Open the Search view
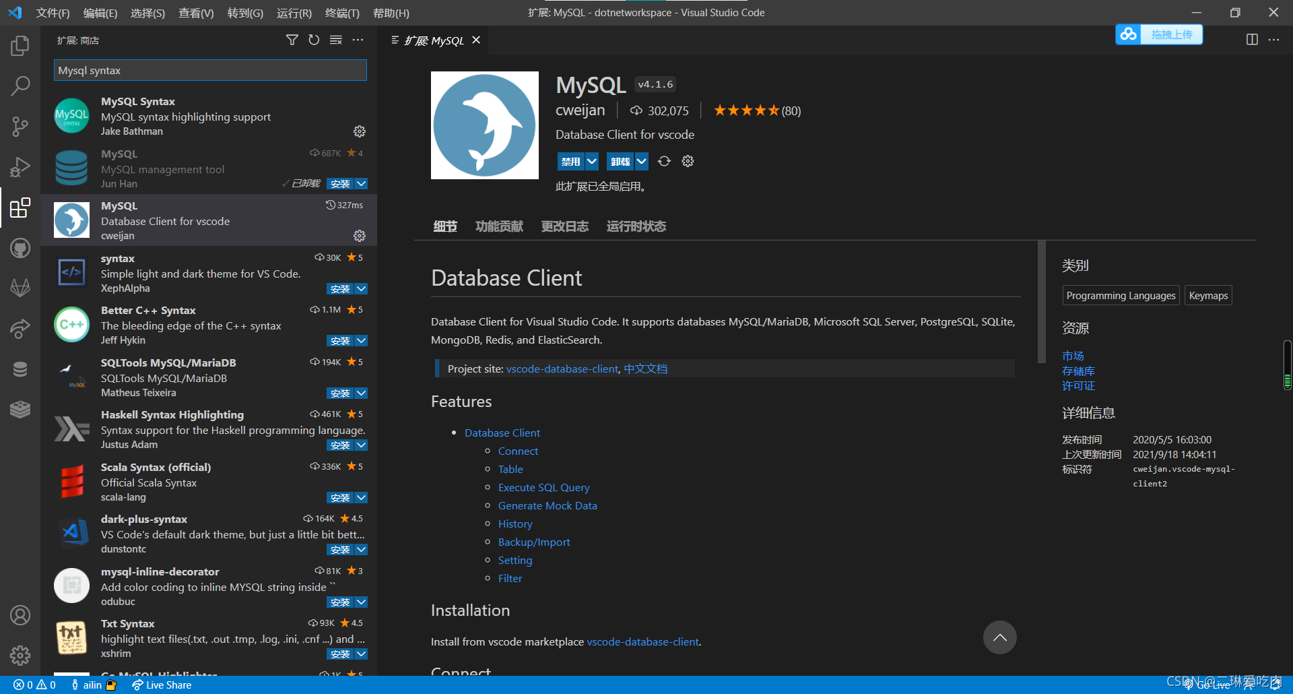 pyautogui.click(x=20, y=86)
